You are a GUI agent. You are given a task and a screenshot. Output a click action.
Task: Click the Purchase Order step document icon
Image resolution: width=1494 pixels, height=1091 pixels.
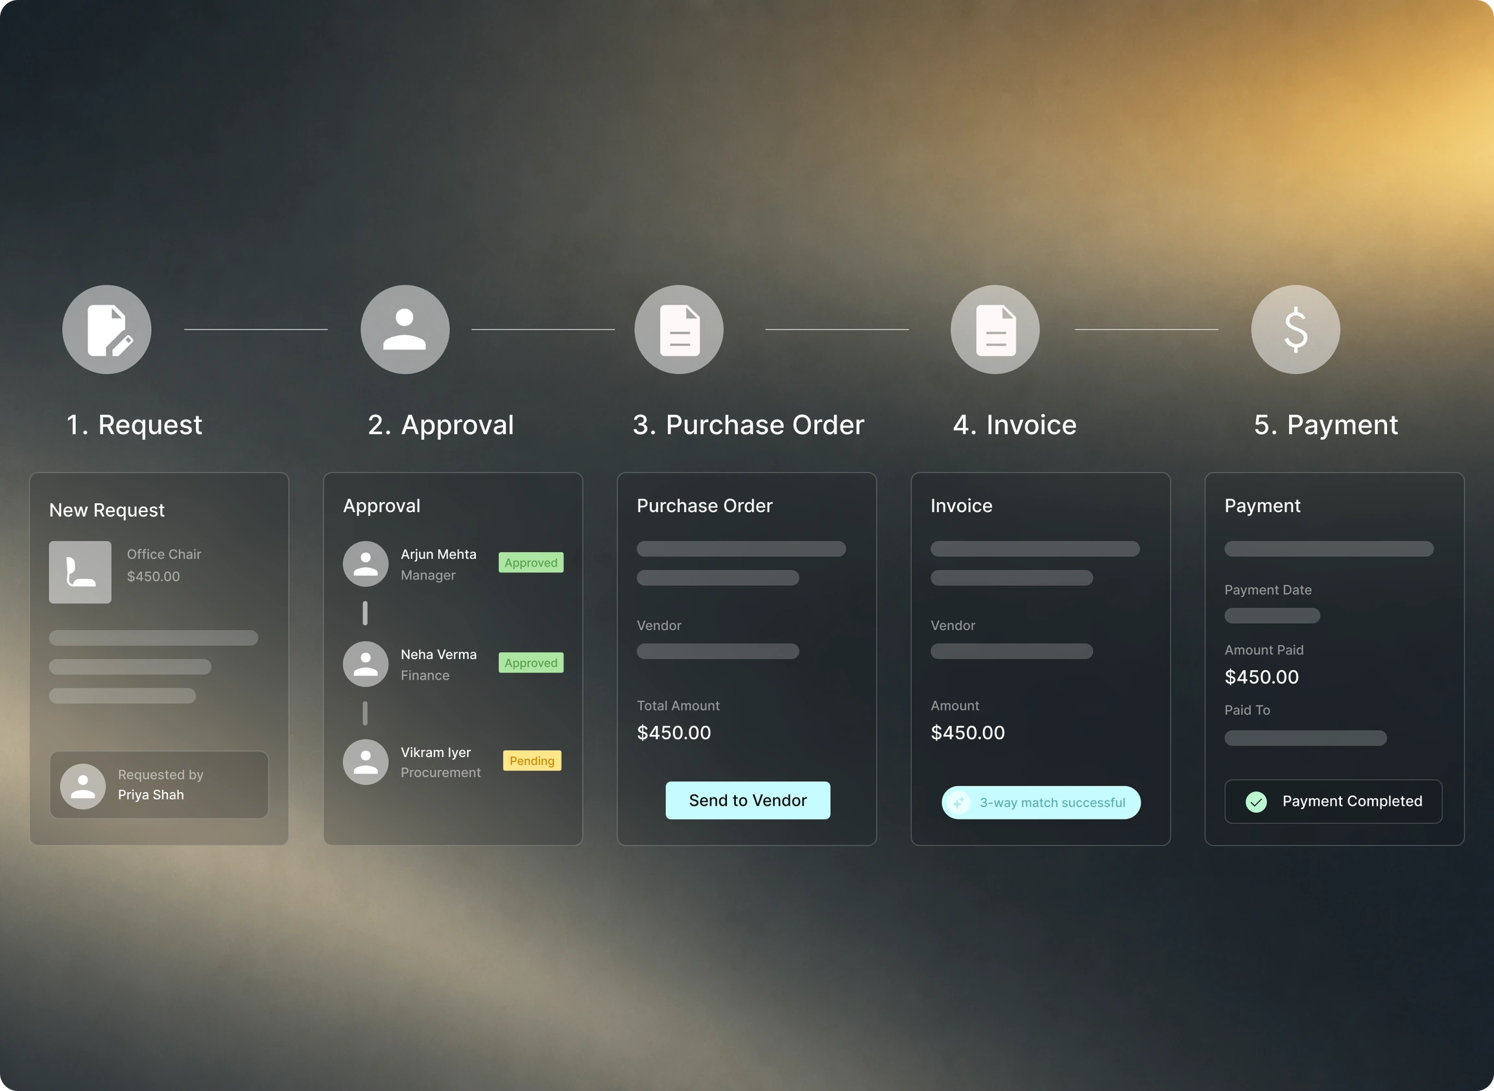[679, 329]
